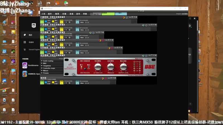The height and width of the screenshot is (125, 223).
Task: Open the 查看 menu
Action: 71,14
